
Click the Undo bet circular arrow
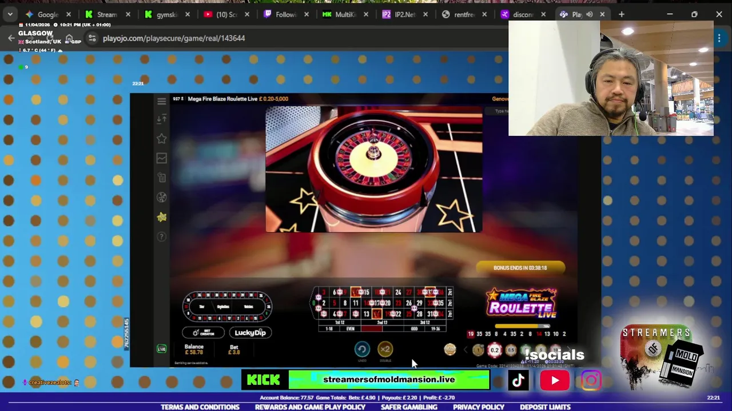362,349
